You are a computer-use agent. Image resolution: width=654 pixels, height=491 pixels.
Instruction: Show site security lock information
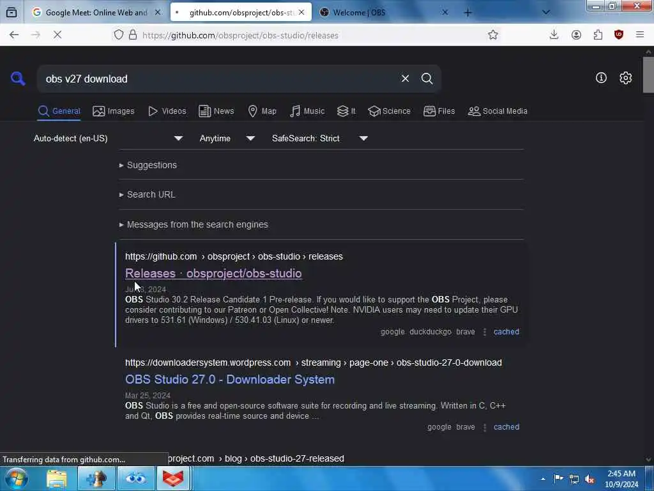(x=133, y=35)
